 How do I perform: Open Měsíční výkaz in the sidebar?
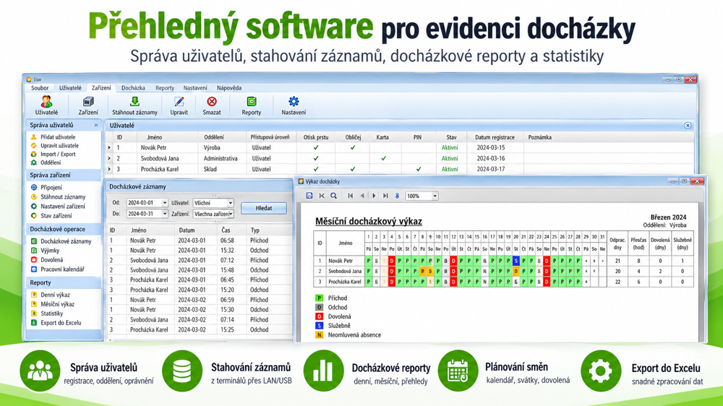(x=57, y=304)
